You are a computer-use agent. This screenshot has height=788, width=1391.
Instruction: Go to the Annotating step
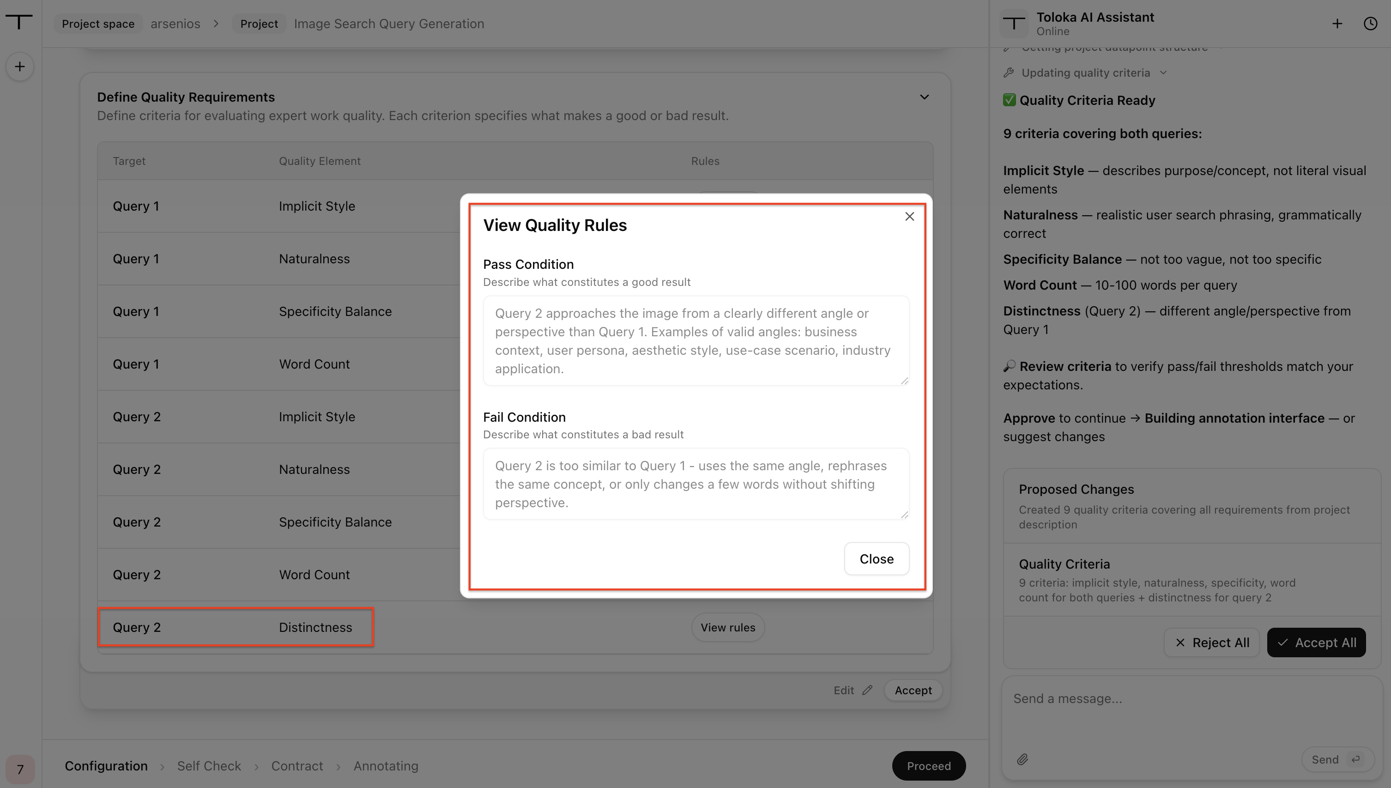[386, 766]
